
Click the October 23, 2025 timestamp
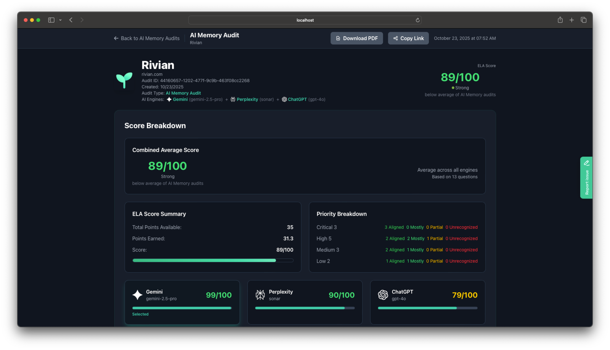(x=465, y=38)
